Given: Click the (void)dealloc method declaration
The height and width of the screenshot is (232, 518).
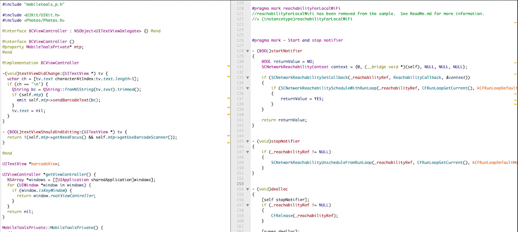Looking at the screenshot, I should tap(270, 189).
